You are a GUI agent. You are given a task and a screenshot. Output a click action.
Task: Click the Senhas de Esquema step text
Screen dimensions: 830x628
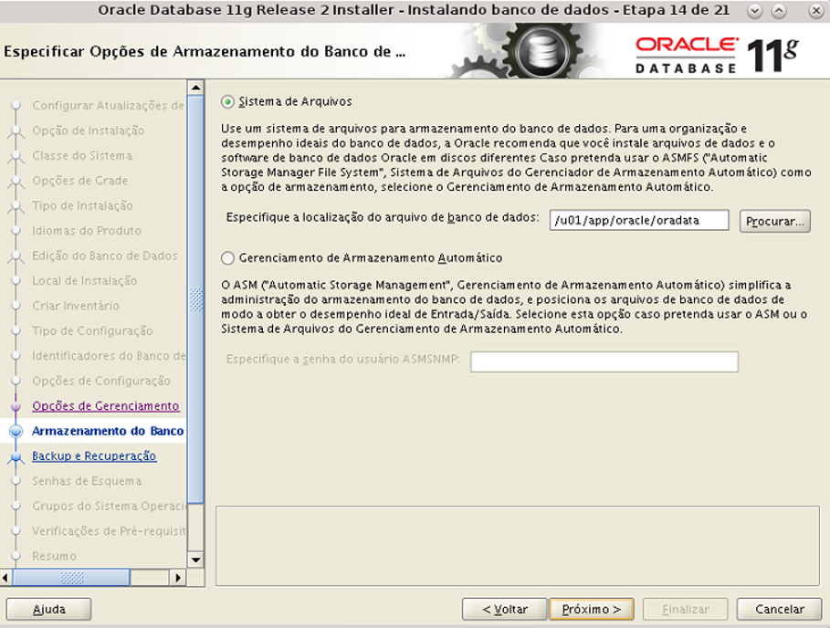click(x=87, y=481)
